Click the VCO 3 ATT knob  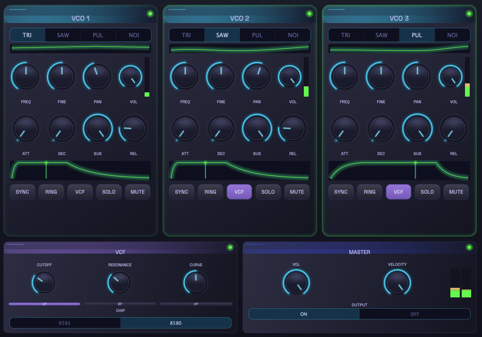344,129
